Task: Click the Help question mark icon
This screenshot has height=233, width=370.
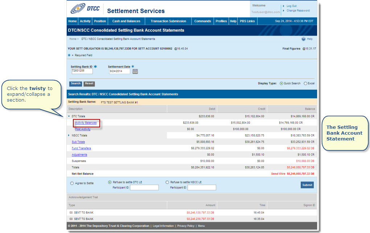Action: pyautogui.click(x=303, y=39)
